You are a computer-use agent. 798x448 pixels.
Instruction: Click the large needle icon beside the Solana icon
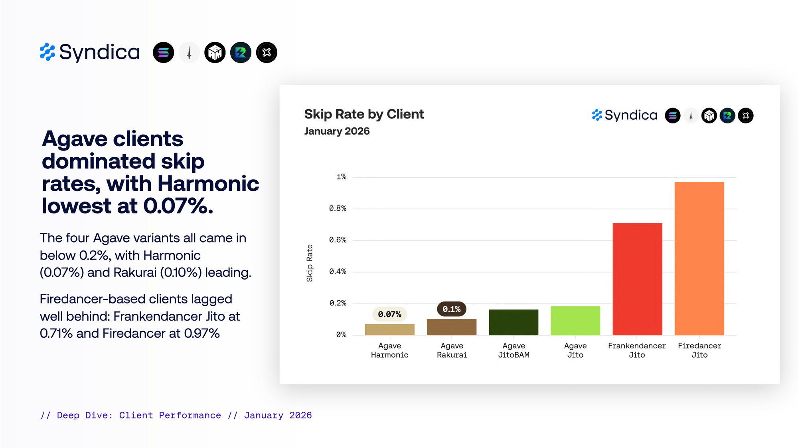[x=189, y=53]
